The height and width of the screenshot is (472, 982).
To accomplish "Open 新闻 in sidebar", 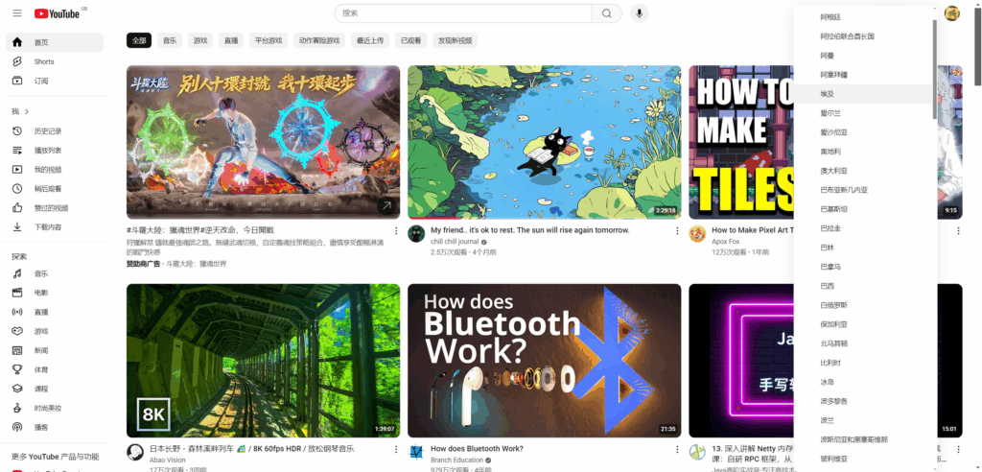I will coord(55,350).
